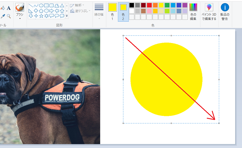This screenshot has width=242, height=148.
Task: Choose the Curve shape
Action: pos(36,6)
